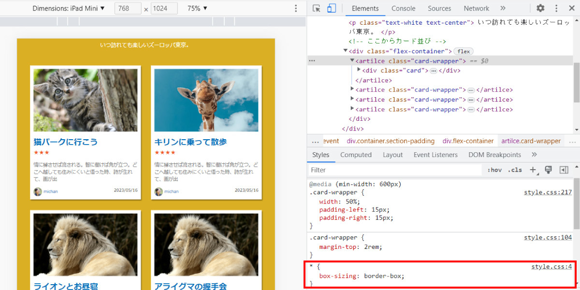The image size is (580, 290).
Task: Click the elements panel vertical scrollbar
Action: point(576,82)
